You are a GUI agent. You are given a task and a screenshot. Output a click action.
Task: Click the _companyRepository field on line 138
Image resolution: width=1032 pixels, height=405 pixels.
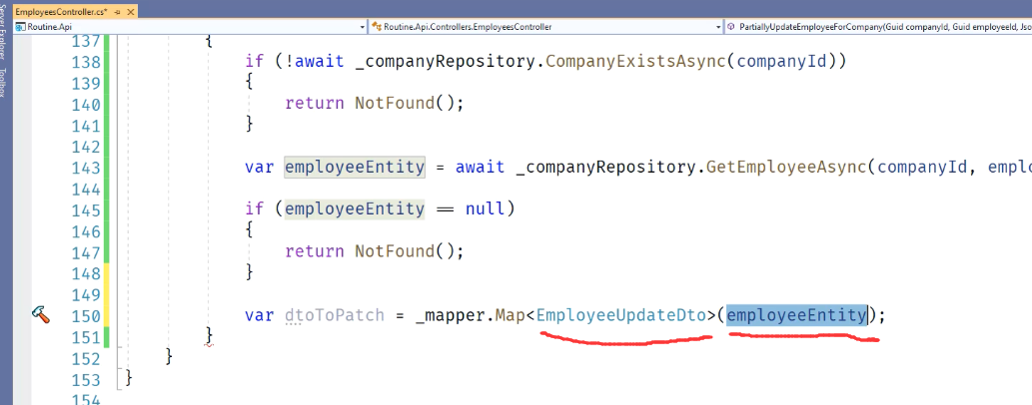pos(447,61)
